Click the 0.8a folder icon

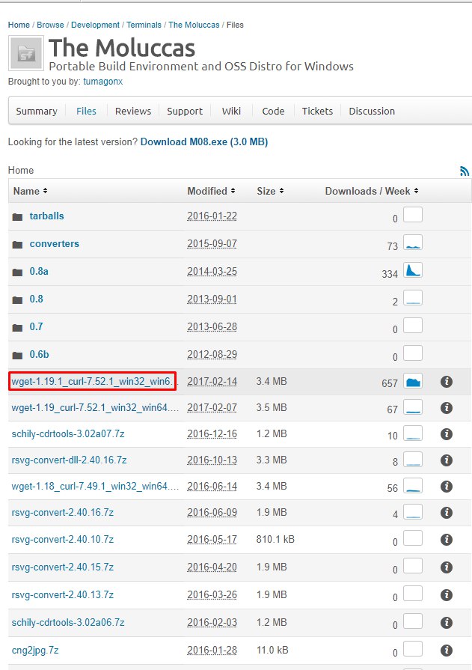pos(17,272)
